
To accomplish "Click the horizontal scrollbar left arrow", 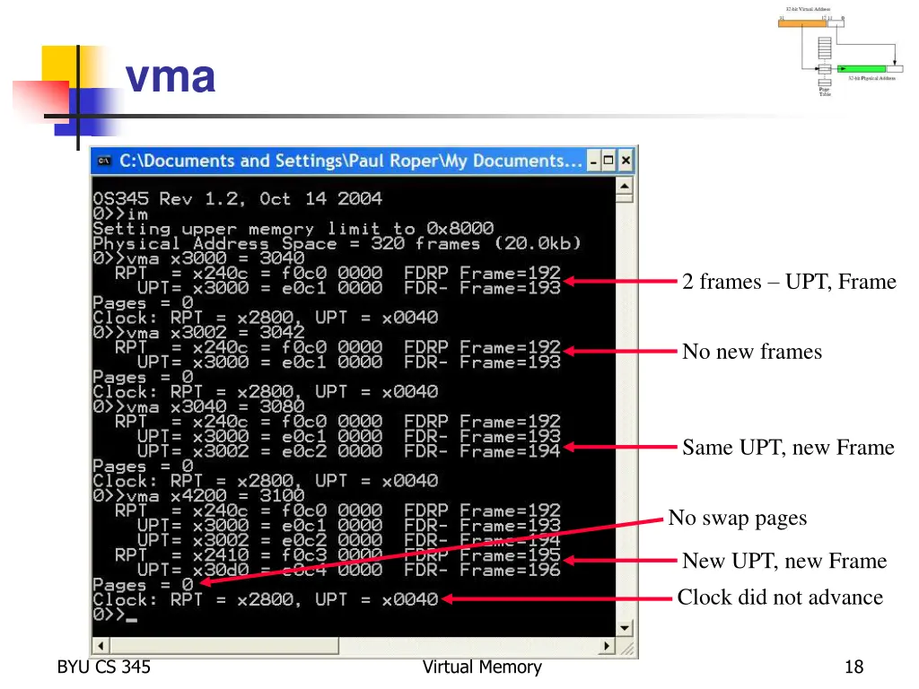I will tap(101, 646).
